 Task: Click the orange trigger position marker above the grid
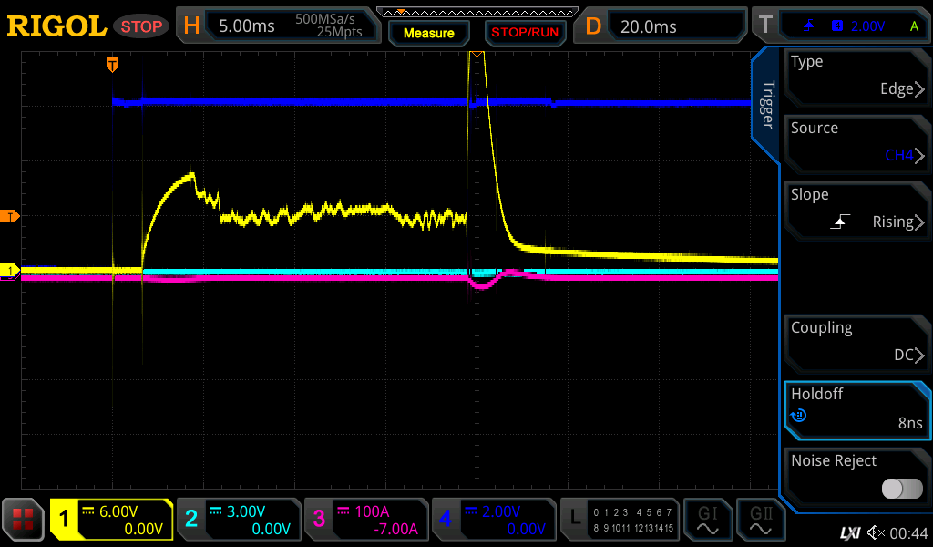point(112,65)
